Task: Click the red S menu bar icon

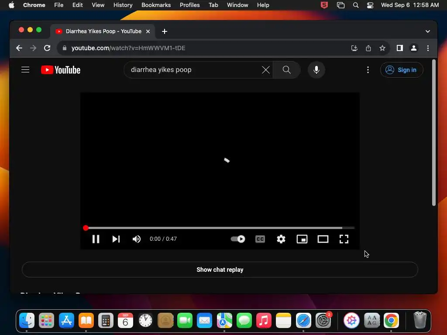Action: (324, 5)
